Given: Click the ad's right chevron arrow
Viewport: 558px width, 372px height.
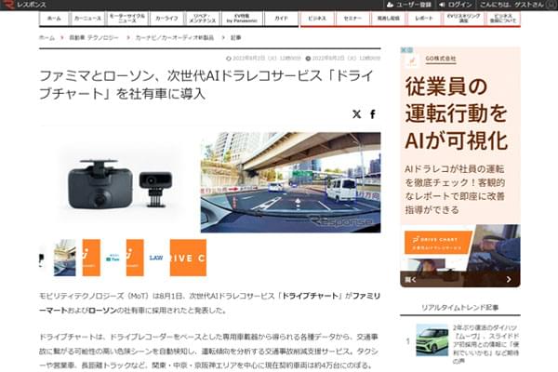Looking at the screenshot, I should click(x=509, y=279).
